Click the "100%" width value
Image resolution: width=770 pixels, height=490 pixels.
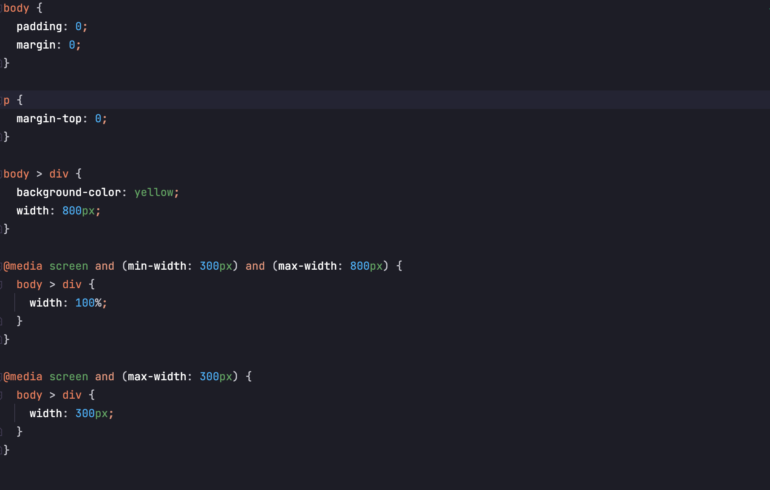[x=88, y=303]
